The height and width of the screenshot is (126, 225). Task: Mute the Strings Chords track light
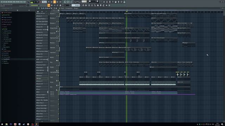pyautogui.click(x=58, y=31)
